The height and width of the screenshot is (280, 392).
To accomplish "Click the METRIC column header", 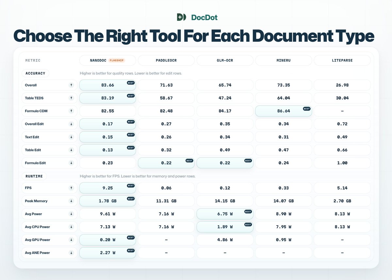I will tap(33, 61).
